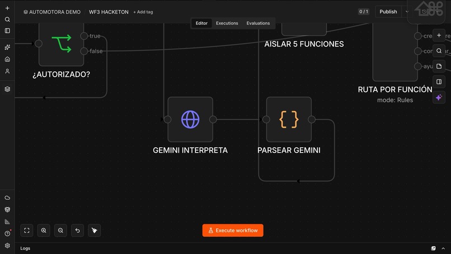451x254 pixels.
Task: Switch to the Editor tab
Action: tap(201, 23)
